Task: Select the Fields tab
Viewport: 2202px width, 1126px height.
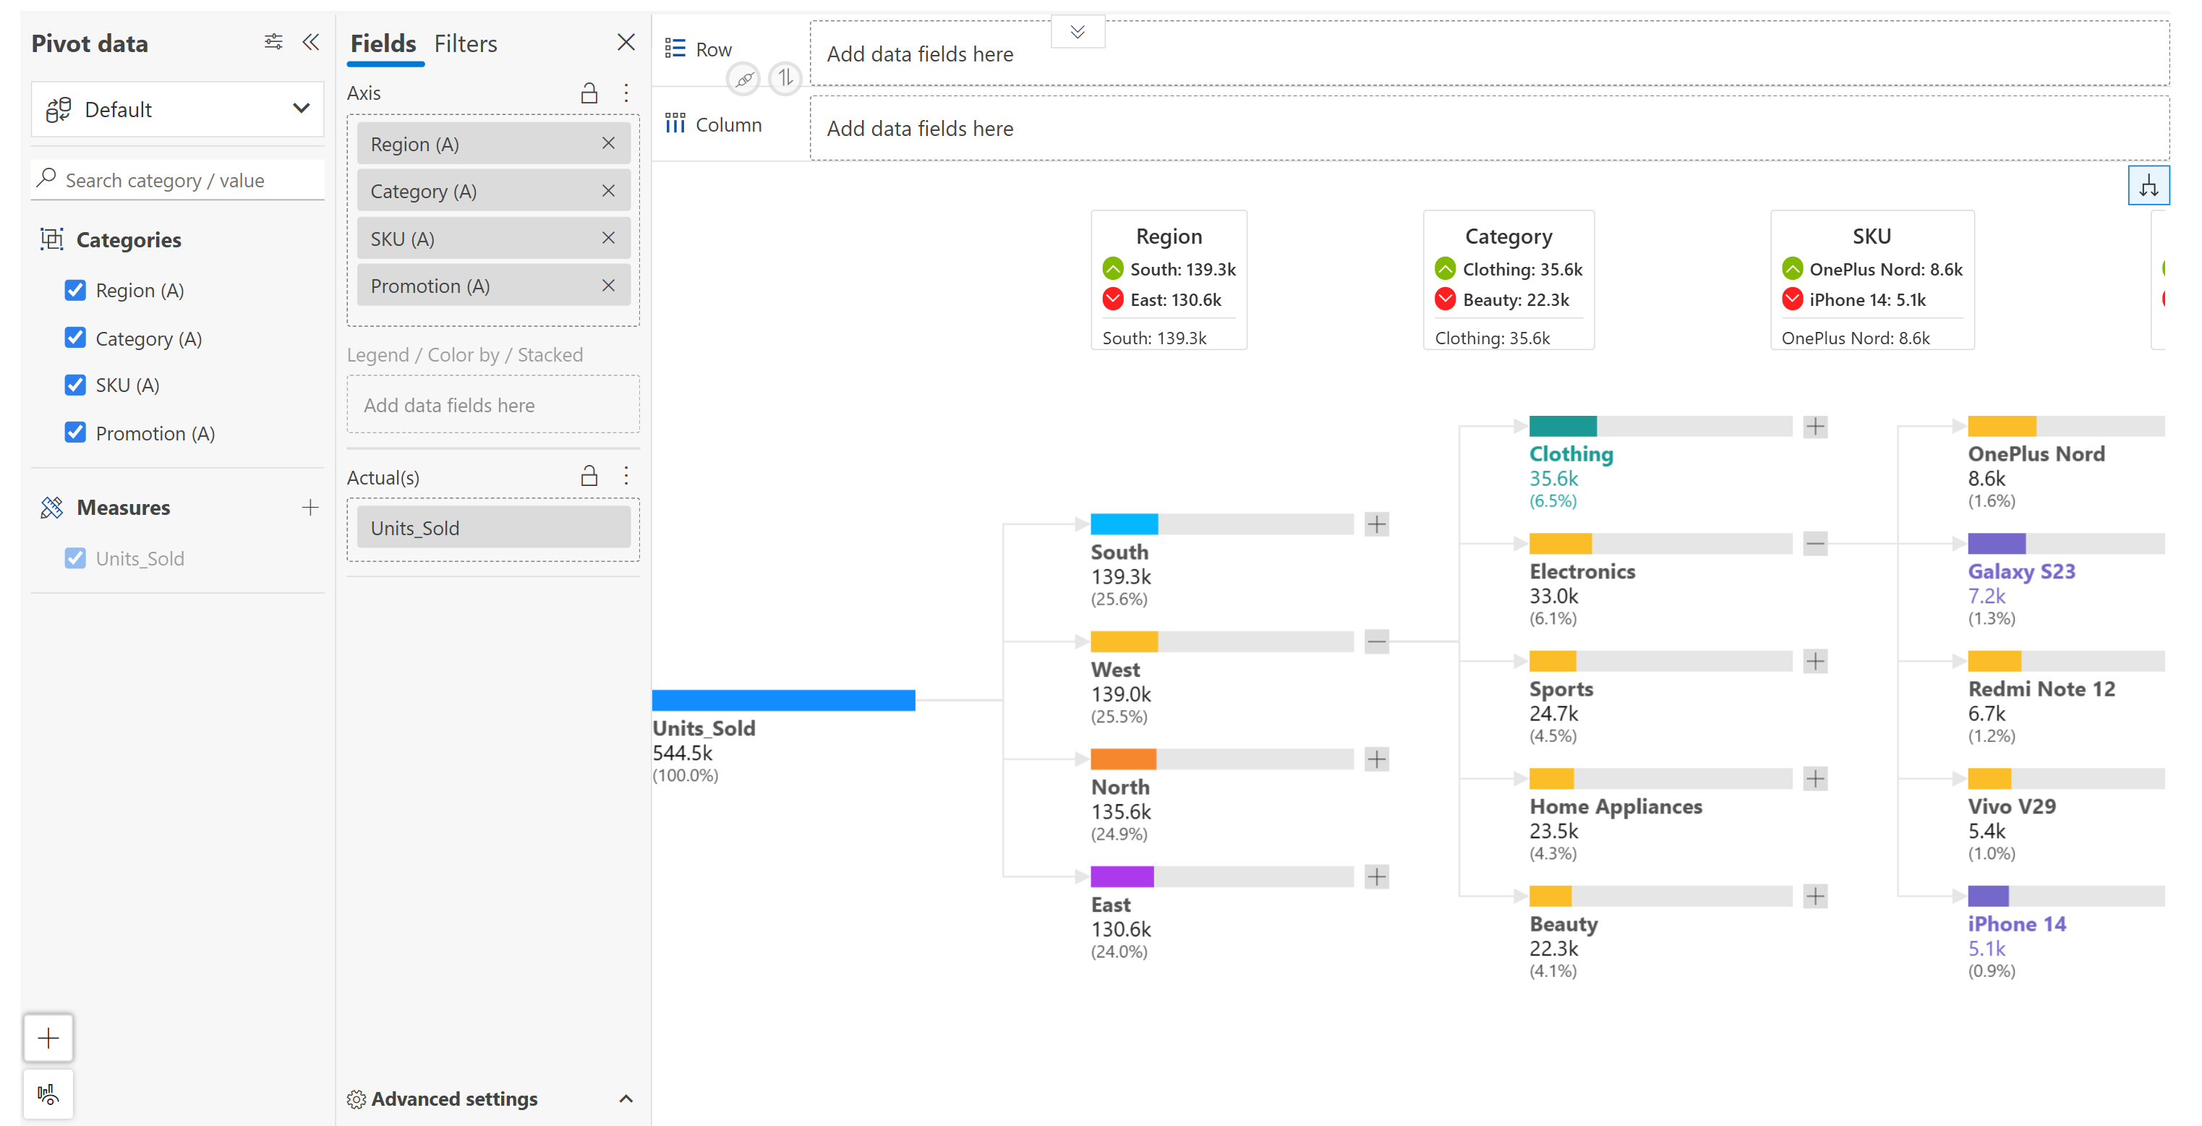Action: point(383,43)
